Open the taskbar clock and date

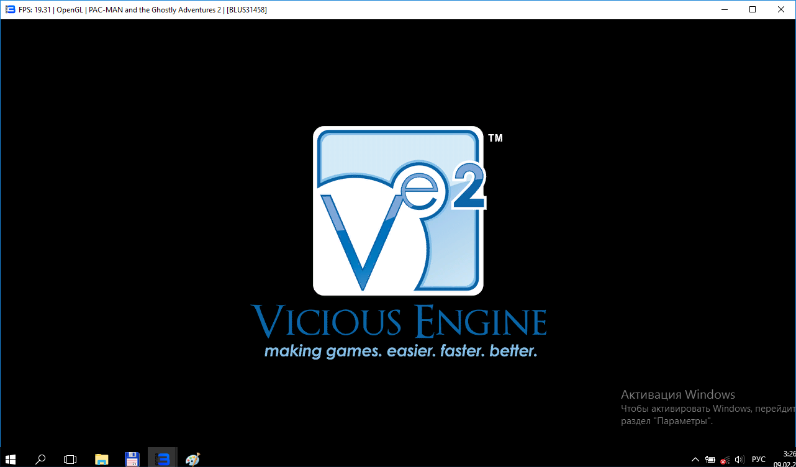coord(784,459)
